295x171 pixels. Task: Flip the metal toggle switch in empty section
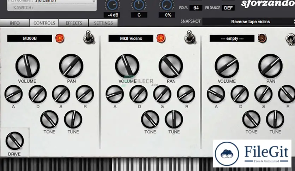coord(290,39)
